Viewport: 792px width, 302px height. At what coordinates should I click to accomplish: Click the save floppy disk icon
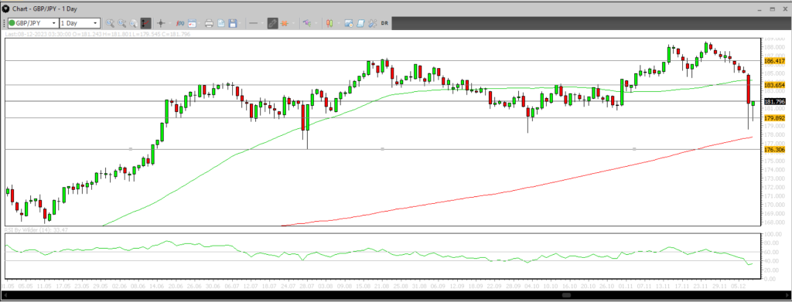[x=233, y=23]
